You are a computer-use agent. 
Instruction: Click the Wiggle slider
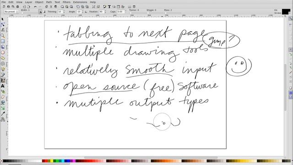155,13
